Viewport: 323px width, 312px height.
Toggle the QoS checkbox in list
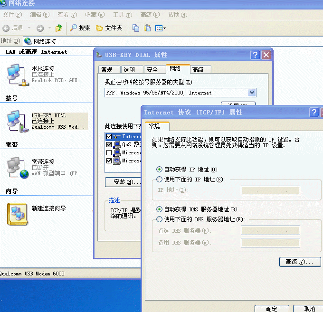pyautogui.click(x=109, y=145)
